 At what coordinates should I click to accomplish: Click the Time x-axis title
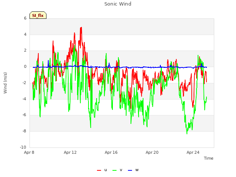(x=208, y=158)
